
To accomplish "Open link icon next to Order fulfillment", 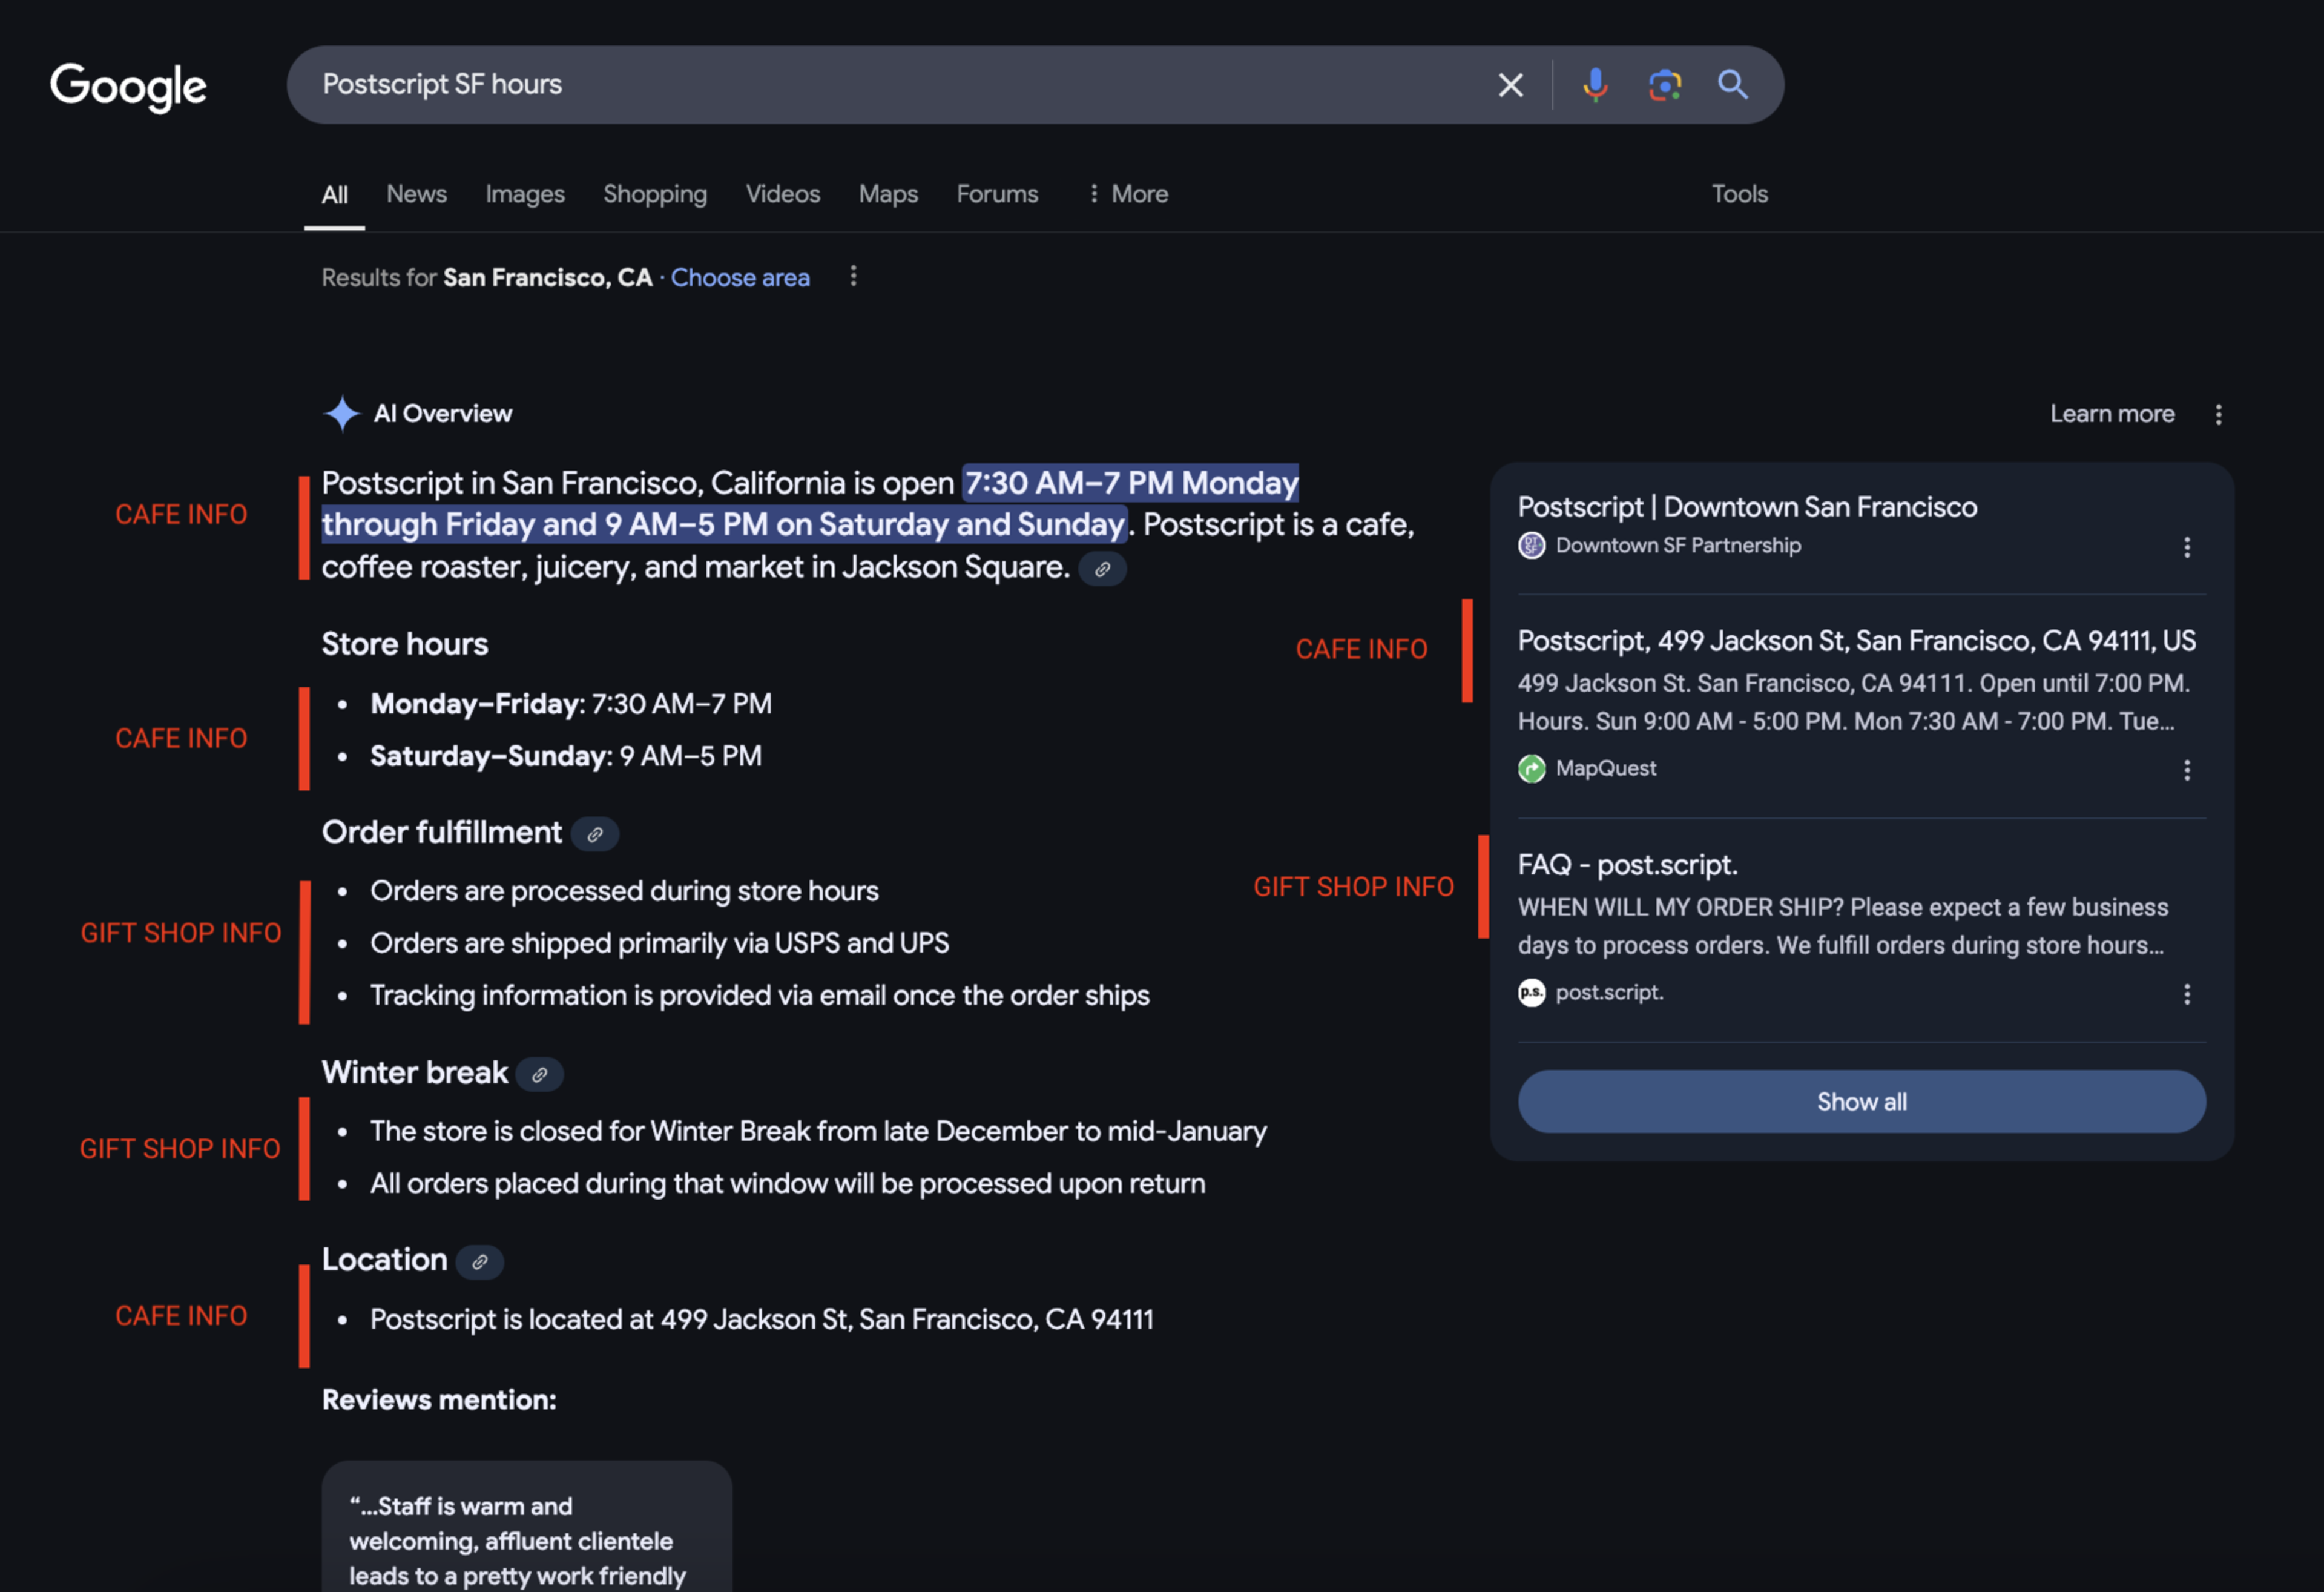I will pos(595,834).
